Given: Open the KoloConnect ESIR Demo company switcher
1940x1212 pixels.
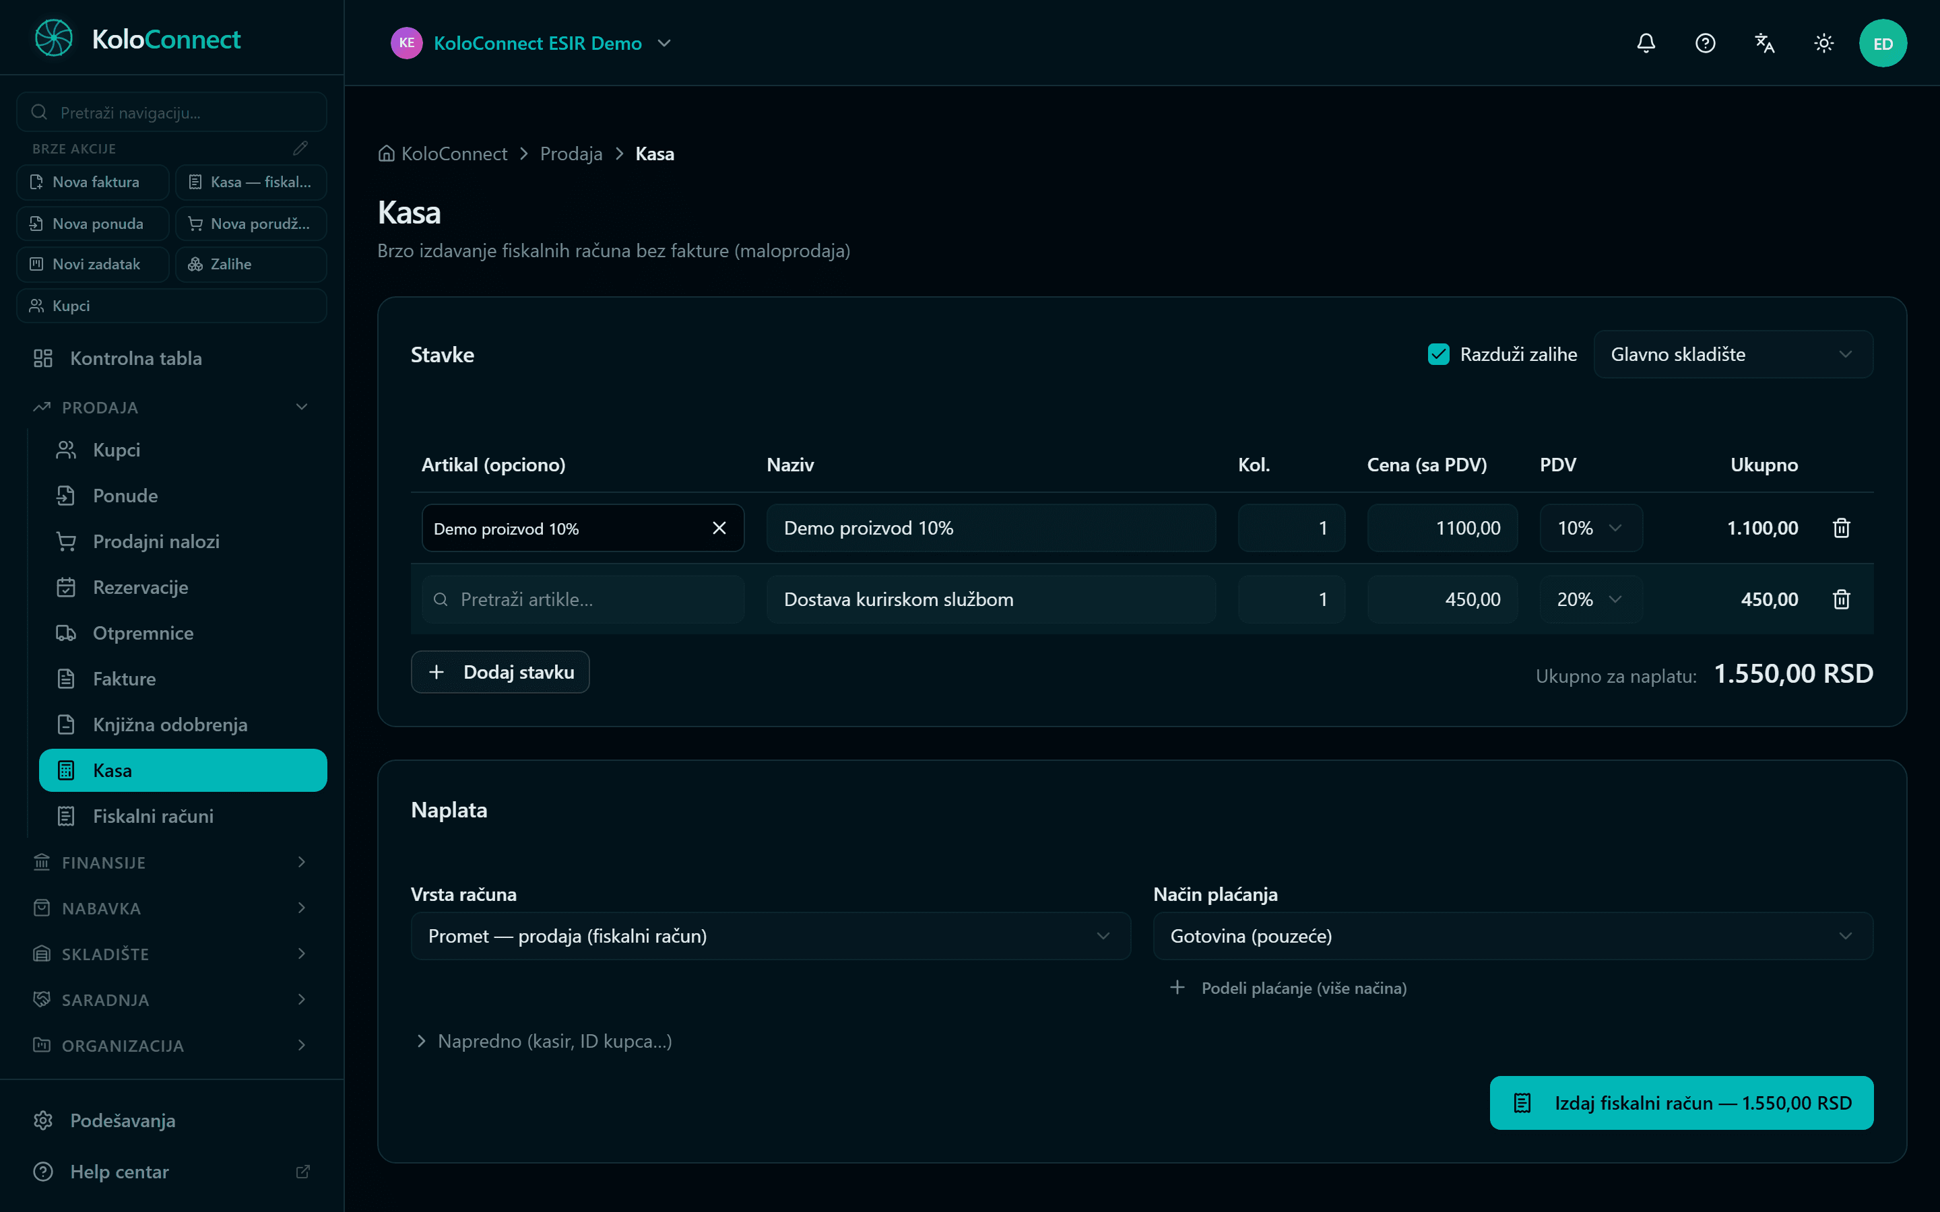Looking at the screenshot, I should (531, 43).
